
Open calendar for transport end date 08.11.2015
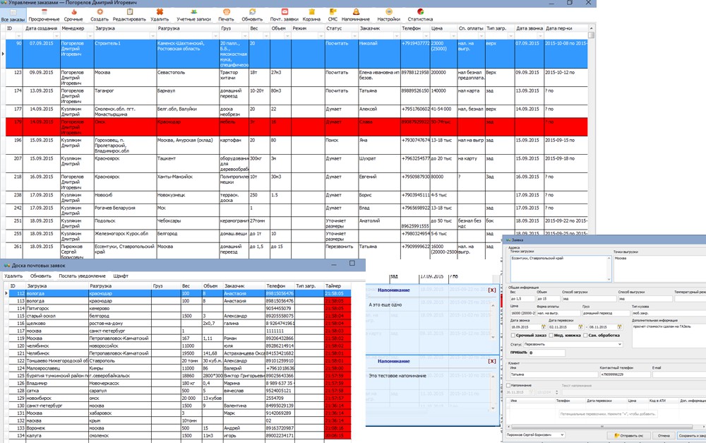(x=620, y=326)
